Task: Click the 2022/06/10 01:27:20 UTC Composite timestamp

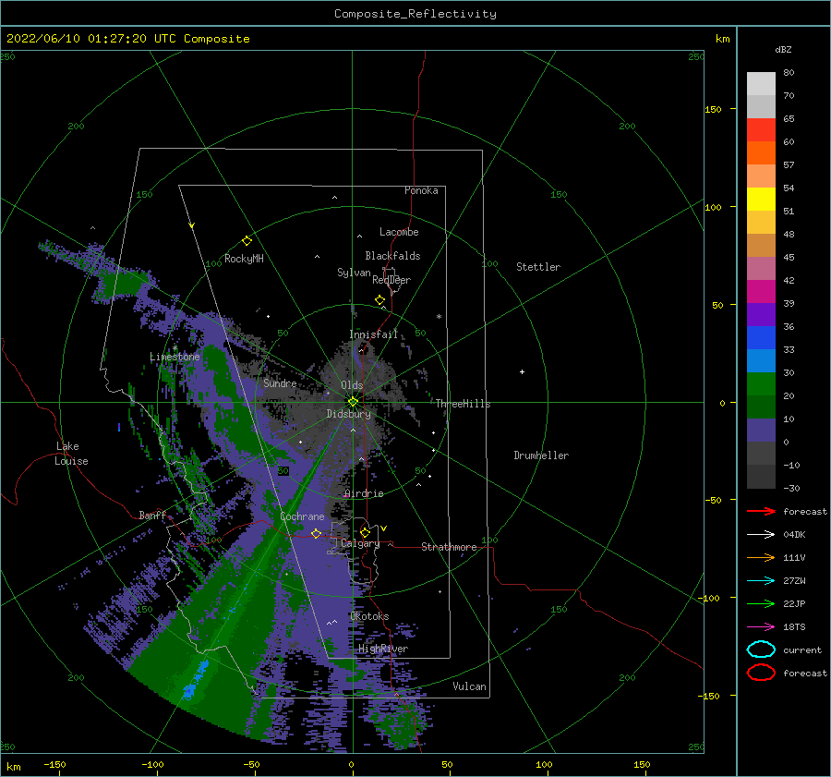Action: pos(127,39)
